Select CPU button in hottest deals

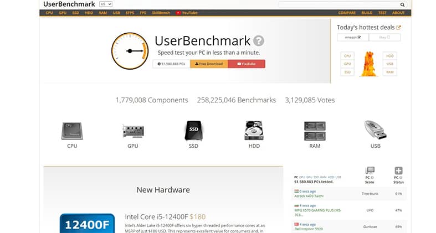[347, 56]
